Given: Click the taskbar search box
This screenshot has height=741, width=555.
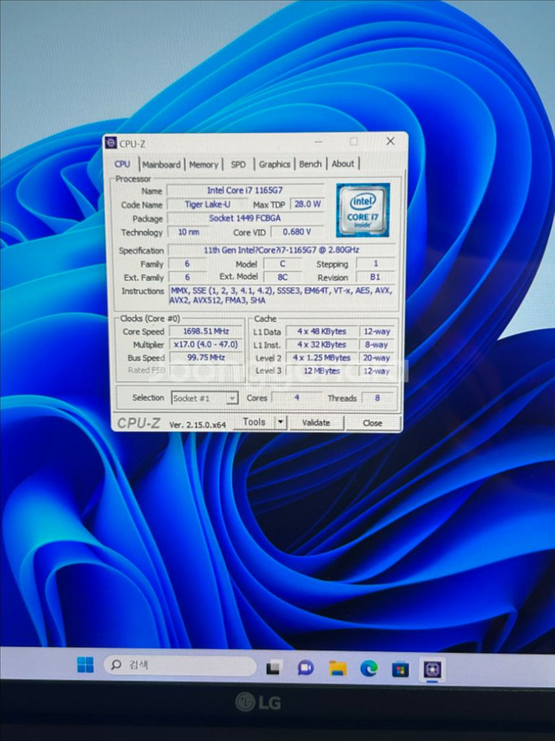Looking at the screenshot, I should (180, 665).
